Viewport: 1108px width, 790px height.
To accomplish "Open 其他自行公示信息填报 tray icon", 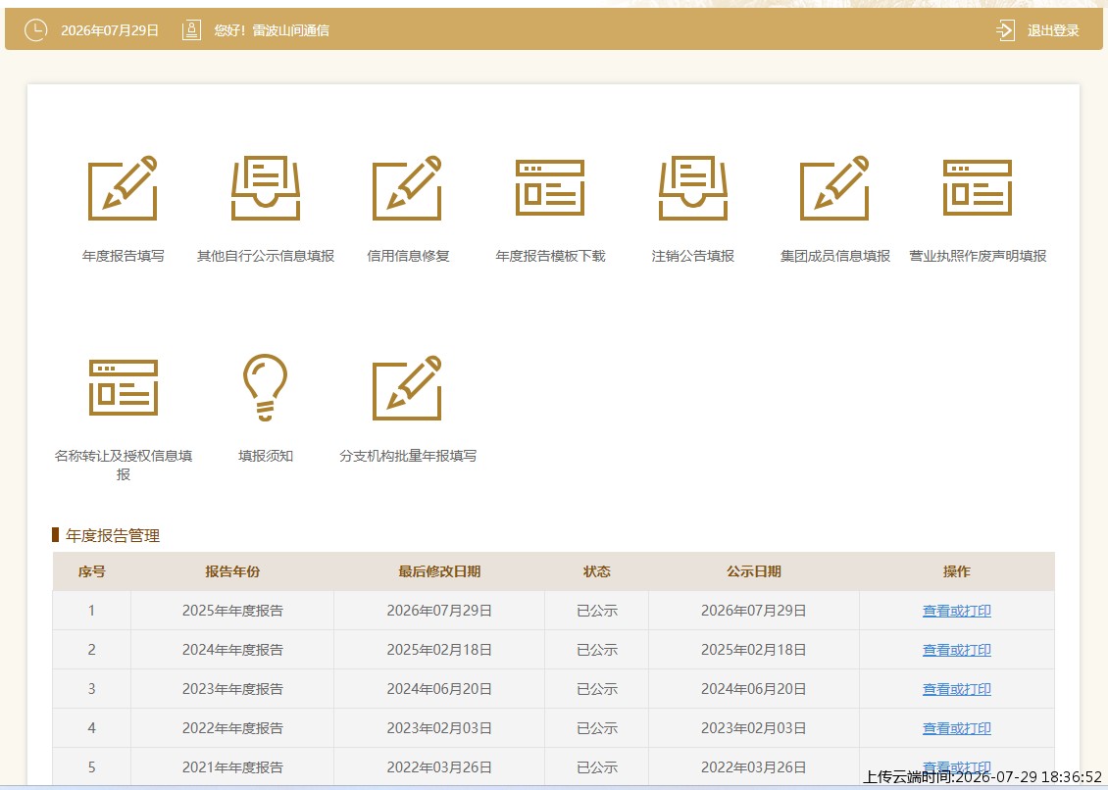I will [266, 188].
